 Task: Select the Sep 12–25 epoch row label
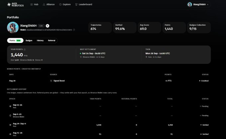18,105
